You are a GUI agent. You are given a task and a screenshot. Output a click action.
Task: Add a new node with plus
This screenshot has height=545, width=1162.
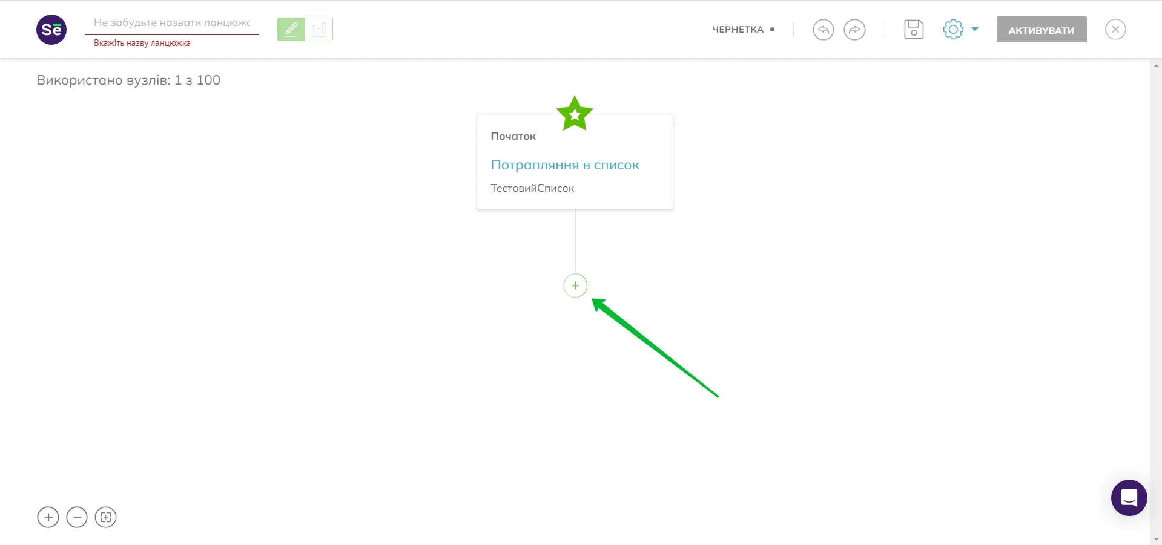(x=575, y=286)
